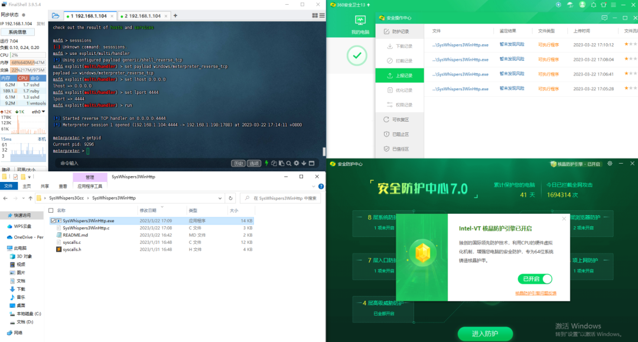The width and height of the screenshot is (638, 342).
Task: Open search in FinalShell command bar
Action: tap(288, 163)
